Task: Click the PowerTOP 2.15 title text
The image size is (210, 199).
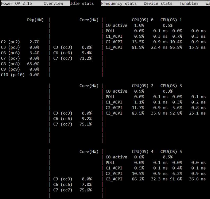Action: tap(16, 3)
